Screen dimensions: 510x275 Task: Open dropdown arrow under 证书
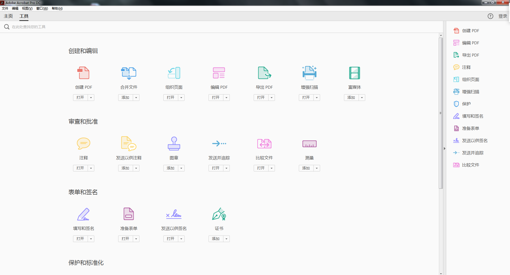pyautogui.click(x=226, y=239)
